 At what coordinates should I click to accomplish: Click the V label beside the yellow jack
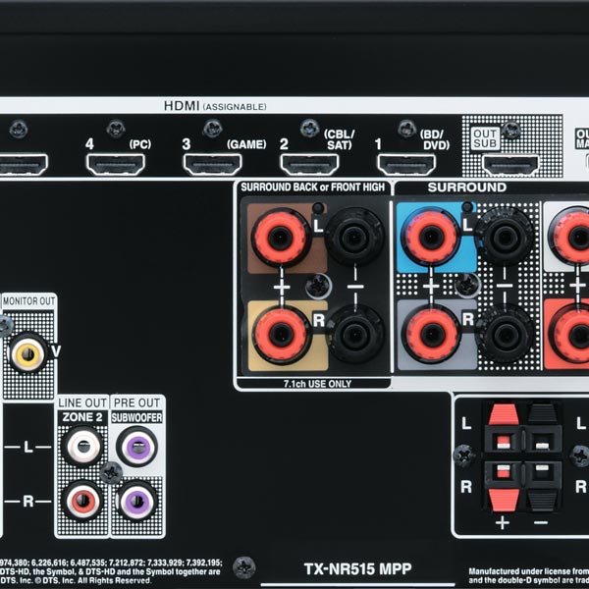pyautogui.click(x=56, y=351)
